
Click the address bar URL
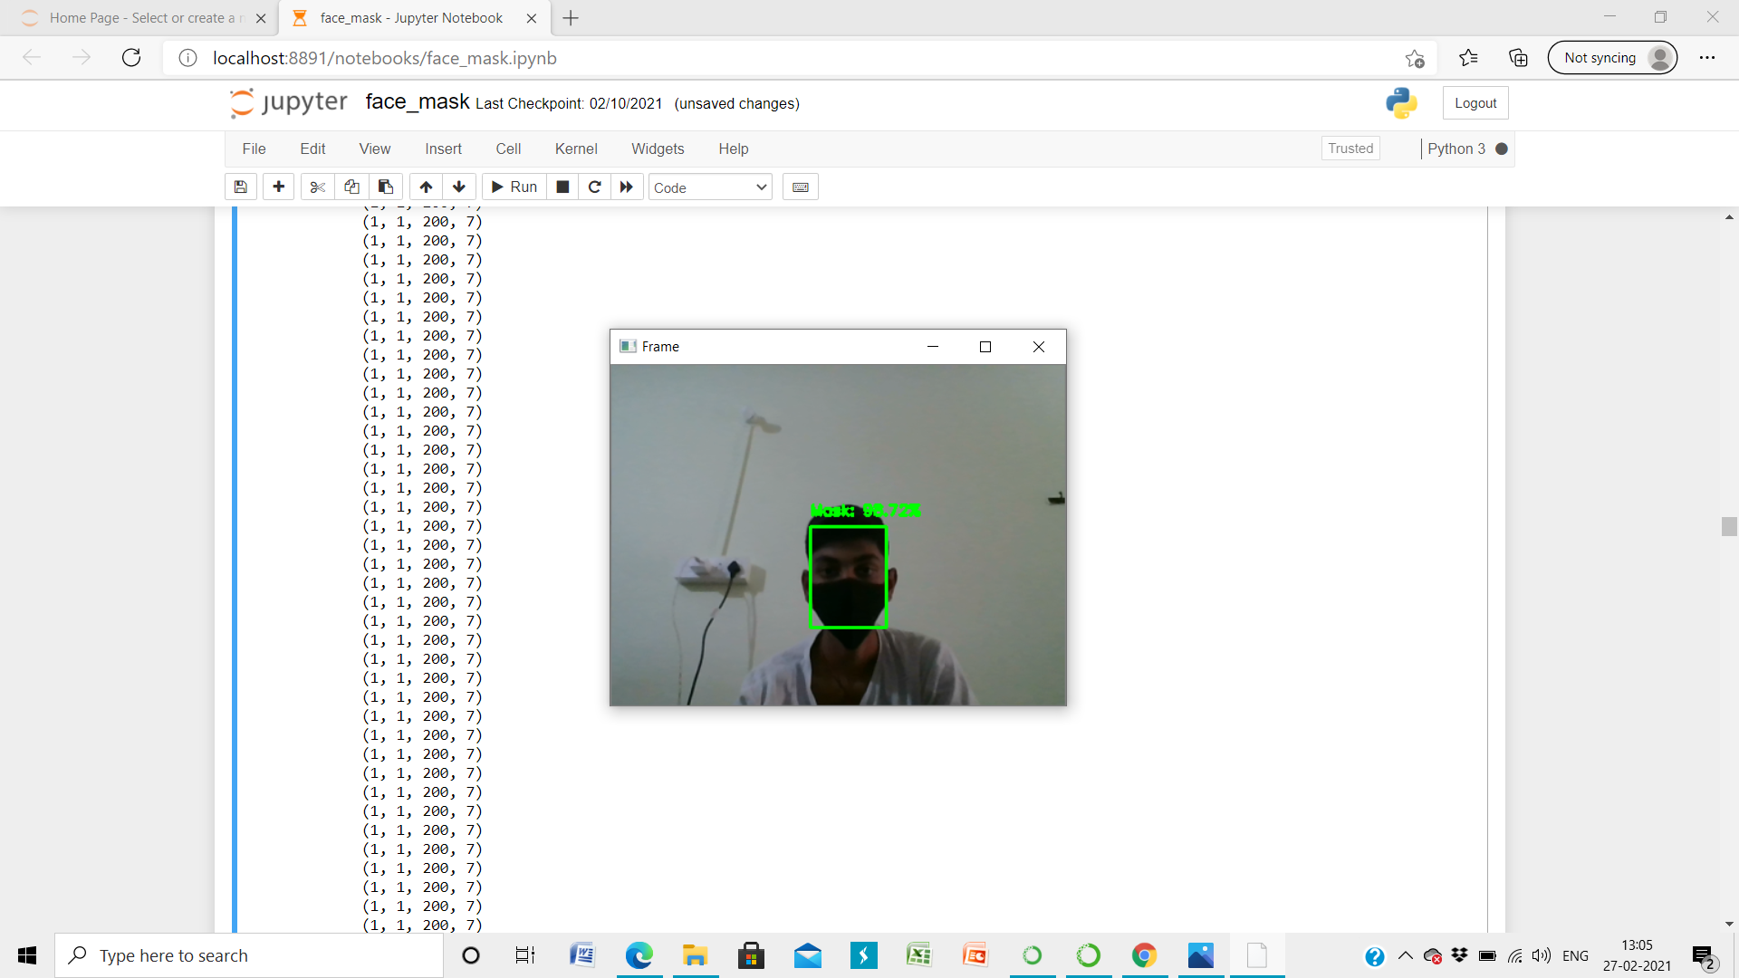click(385, 58)
